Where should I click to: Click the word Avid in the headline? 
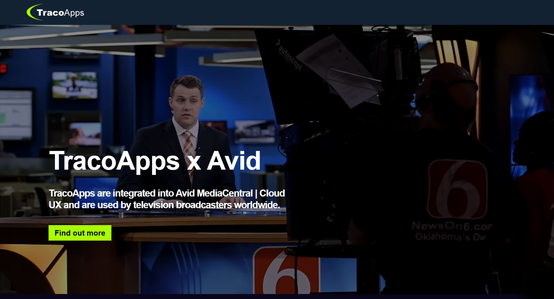(234, 161)
